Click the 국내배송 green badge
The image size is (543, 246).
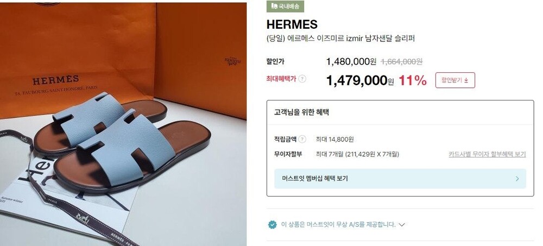pyautogui.click(x=285, y=6)
